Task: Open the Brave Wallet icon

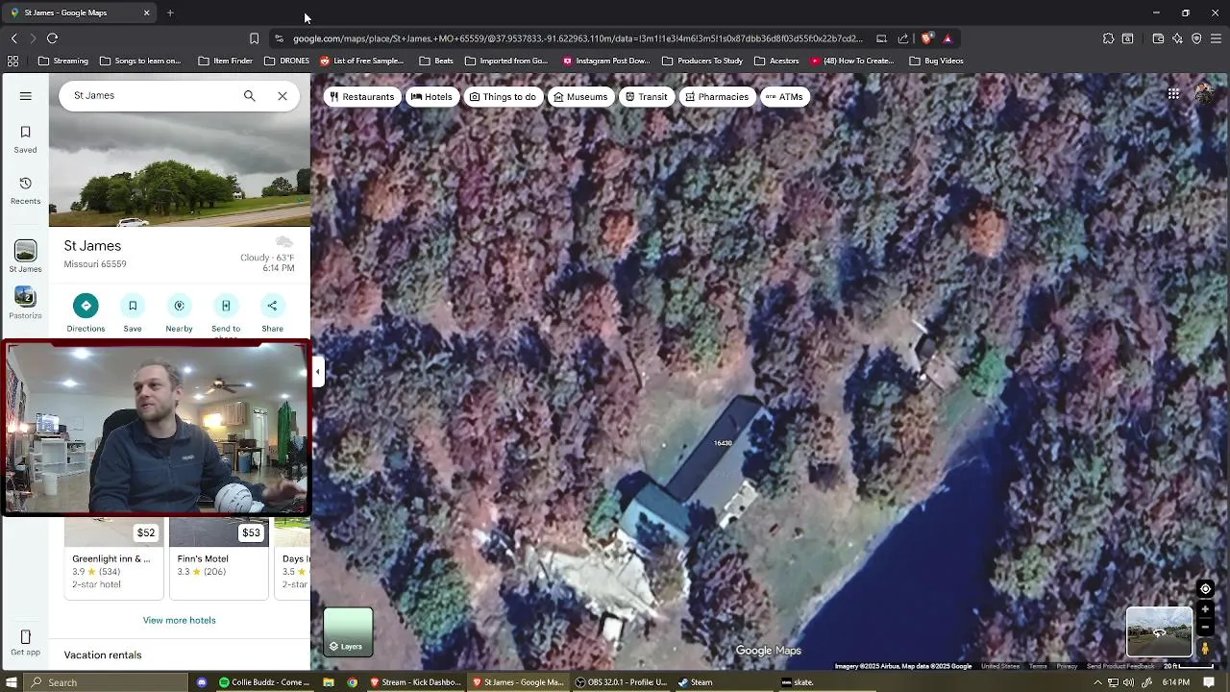Action: pyautogui.click(x=1158, y=38)
